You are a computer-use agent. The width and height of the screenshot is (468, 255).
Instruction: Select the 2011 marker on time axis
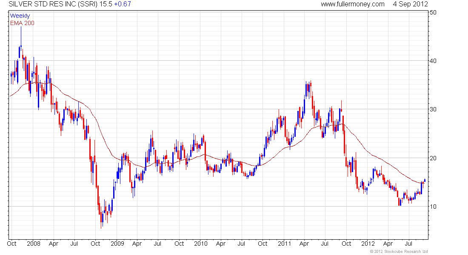click(x=284, y=244)
